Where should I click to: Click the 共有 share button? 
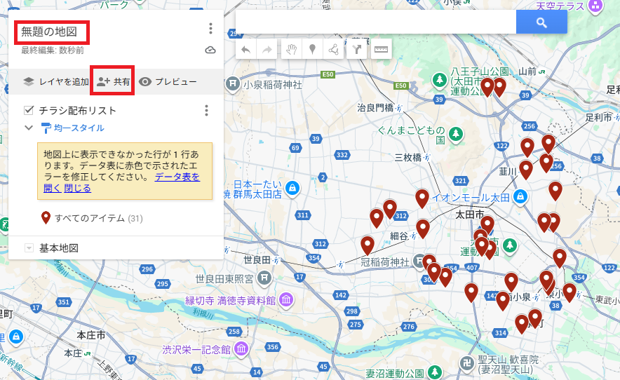(x=114, y=82)
